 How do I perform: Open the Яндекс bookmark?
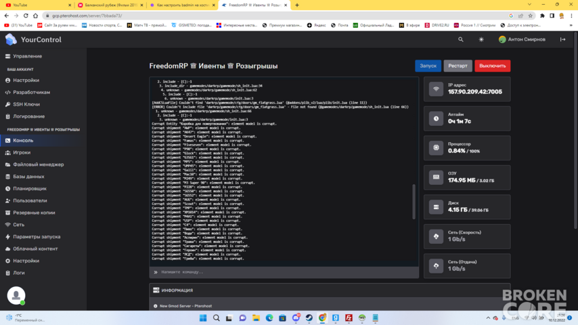coord(317,25)
